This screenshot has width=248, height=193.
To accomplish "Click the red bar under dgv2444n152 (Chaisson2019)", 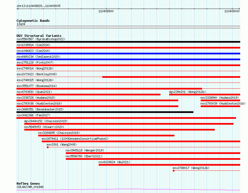I will click(129, 124).
